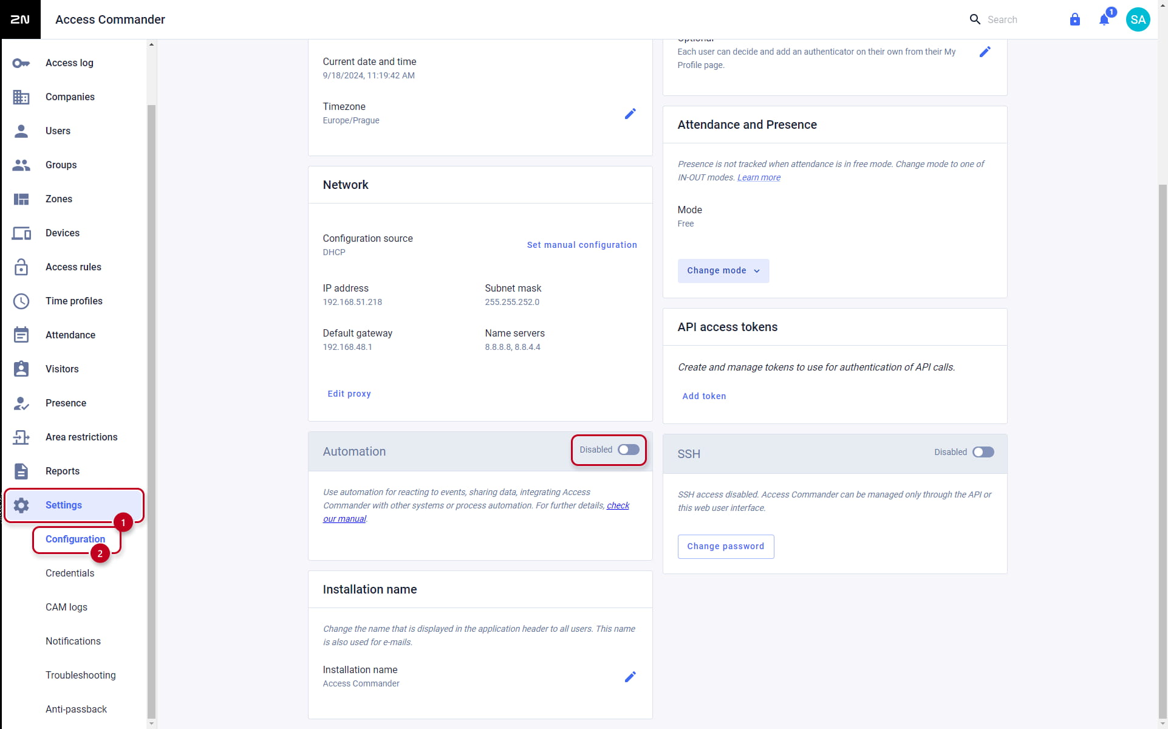Image resolution: width=1168 pixels, height=729 pixels.
Task: Expand the Change mode dropdown
Action: 723,271
